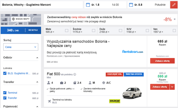
Task: Click the Goldcar supplier logo
Action: [115, 101]
